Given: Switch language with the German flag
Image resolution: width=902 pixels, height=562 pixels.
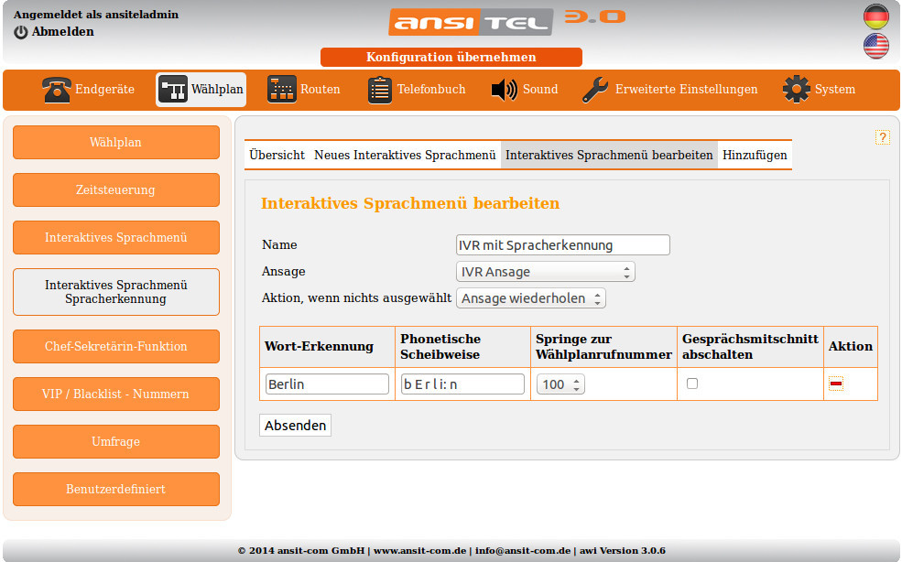Looking at the screenshot, I should [876, 16].
